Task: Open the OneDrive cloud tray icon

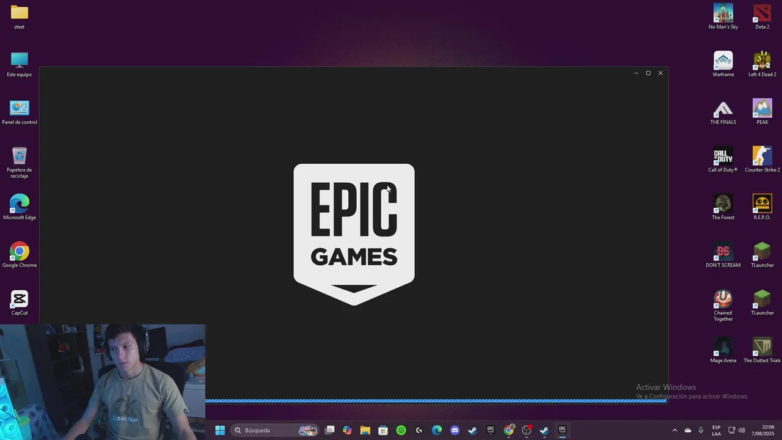Action: pyautogui.click(x=688, y=430)
